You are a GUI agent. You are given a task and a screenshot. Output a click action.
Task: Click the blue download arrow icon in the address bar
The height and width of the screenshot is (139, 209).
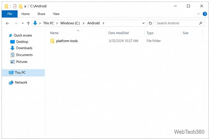(35, 23)
